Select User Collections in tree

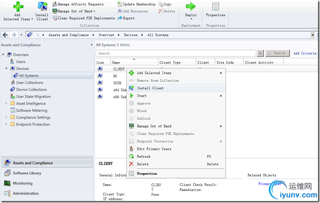click(30, 82)
